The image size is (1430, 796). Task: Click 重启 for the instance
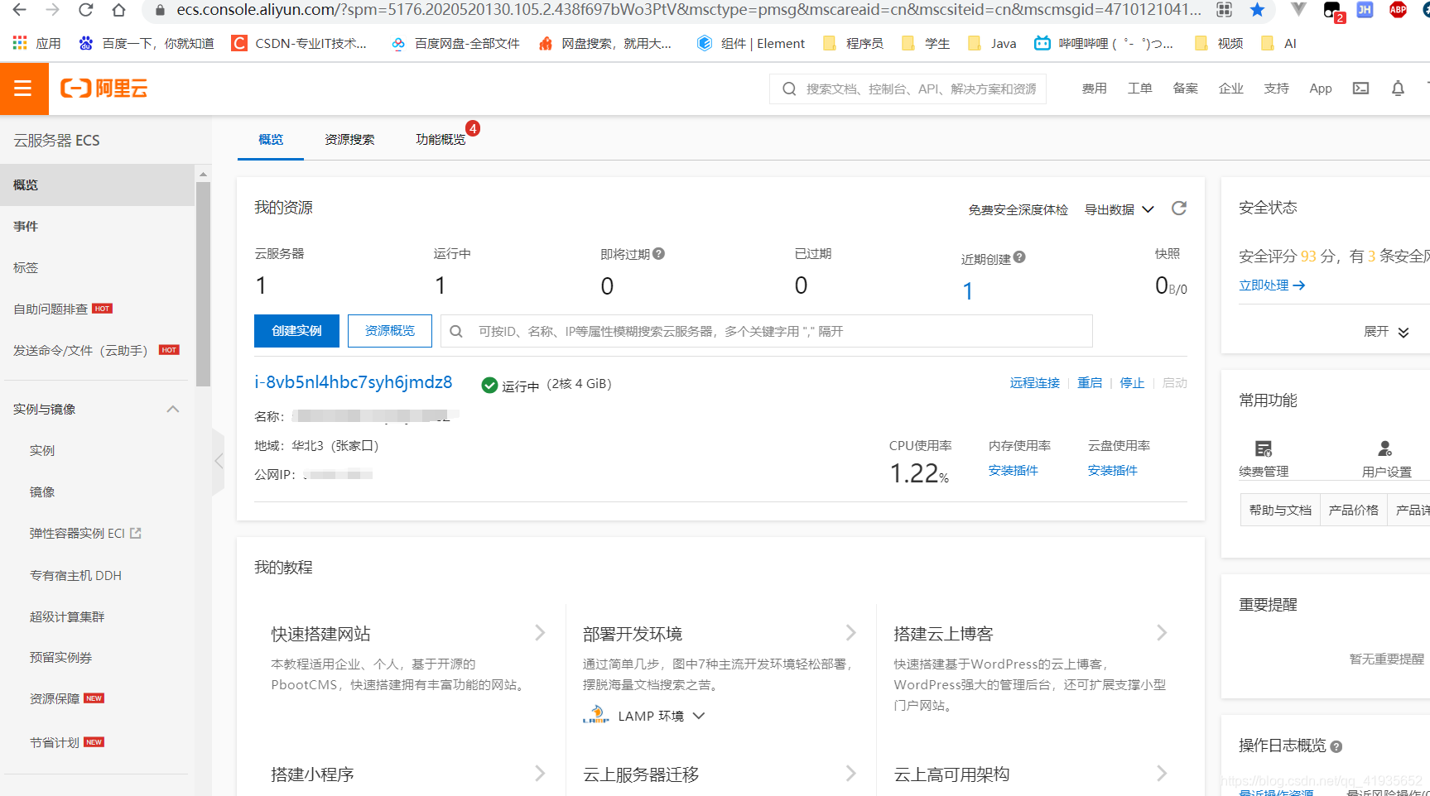pos(1090,383)
